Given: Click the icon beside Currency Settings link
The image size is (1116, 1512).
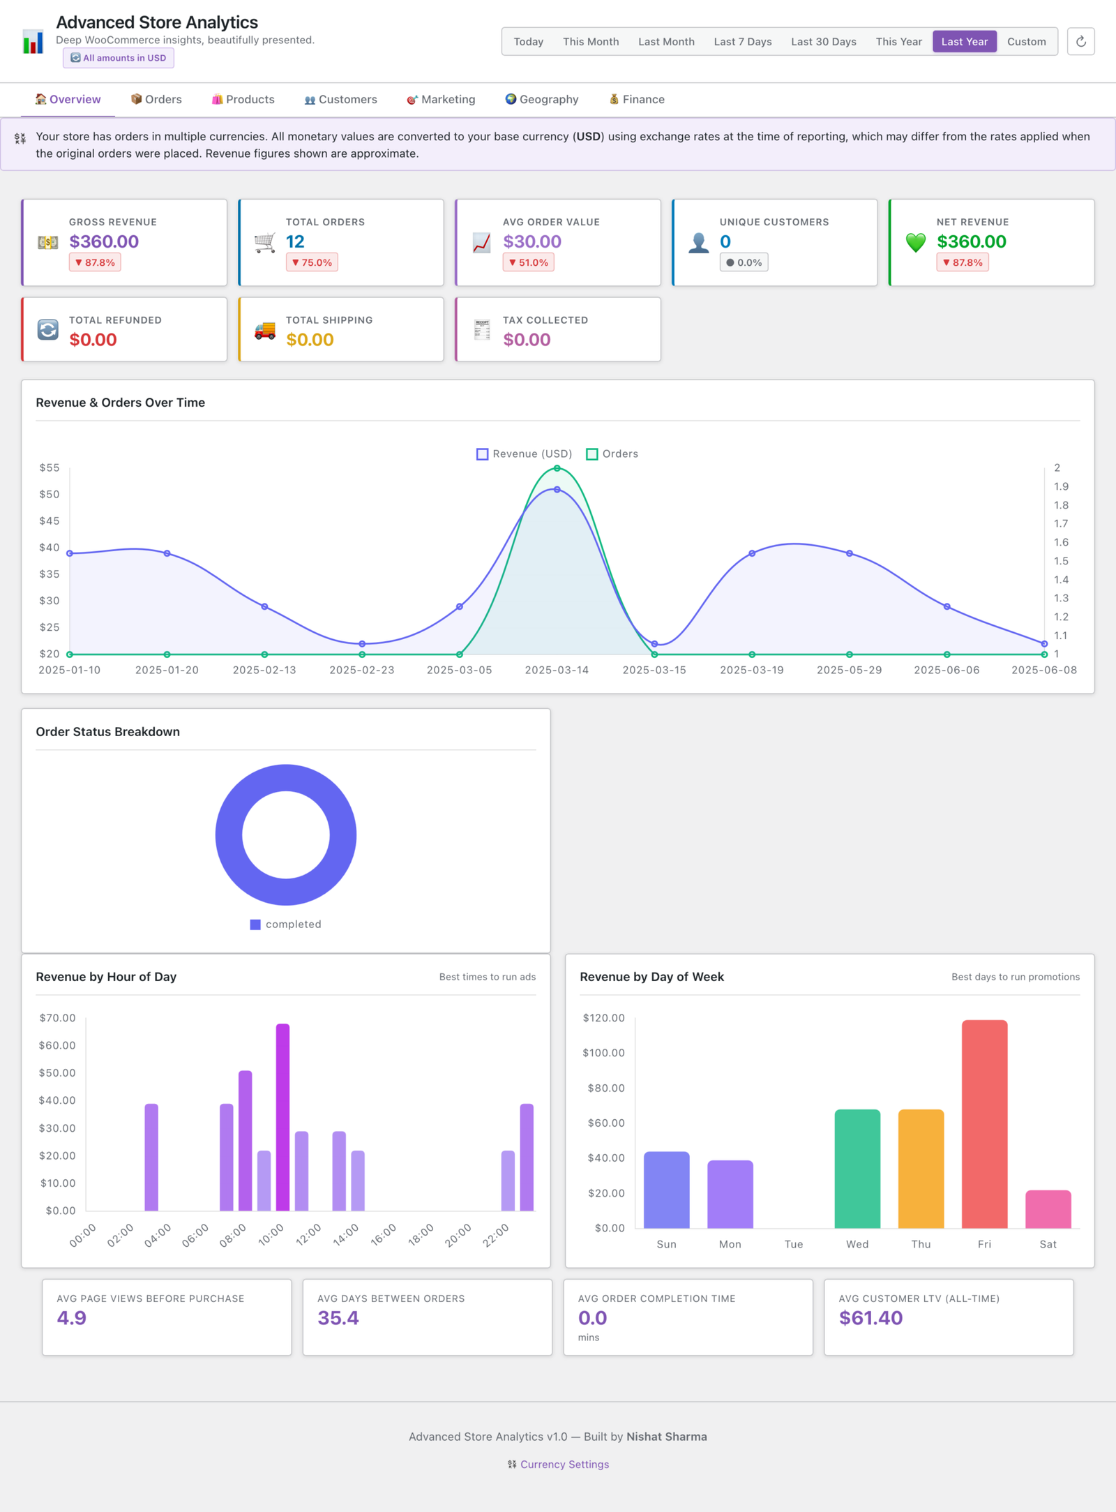Looking at the screenshot, I should coord(512,1464).
